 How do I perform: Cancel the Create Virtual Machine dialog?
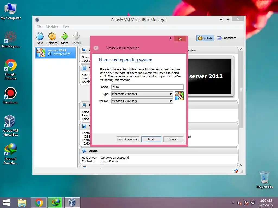click(173, 139)
